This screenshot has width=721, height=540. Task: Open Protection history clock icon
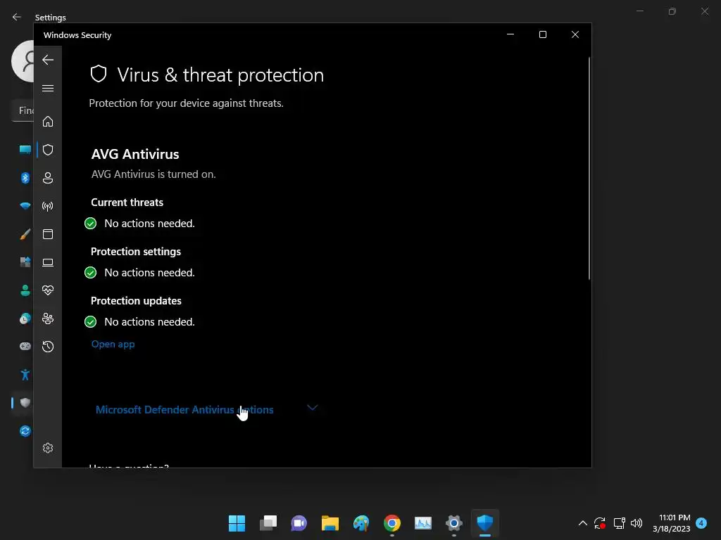(x=48, y=347)
